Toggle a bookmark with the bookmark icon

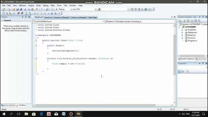coord(34,13)
